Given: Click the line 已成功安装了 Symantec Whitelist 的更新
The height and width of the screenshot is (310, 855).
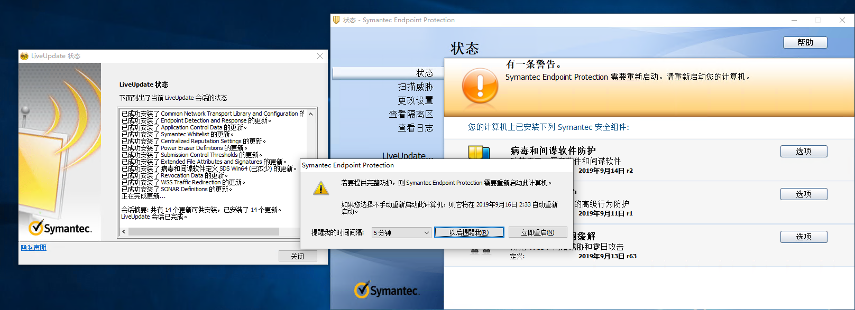Looking at the screenshot, I should pyautogui.click(x=177, y=134).
